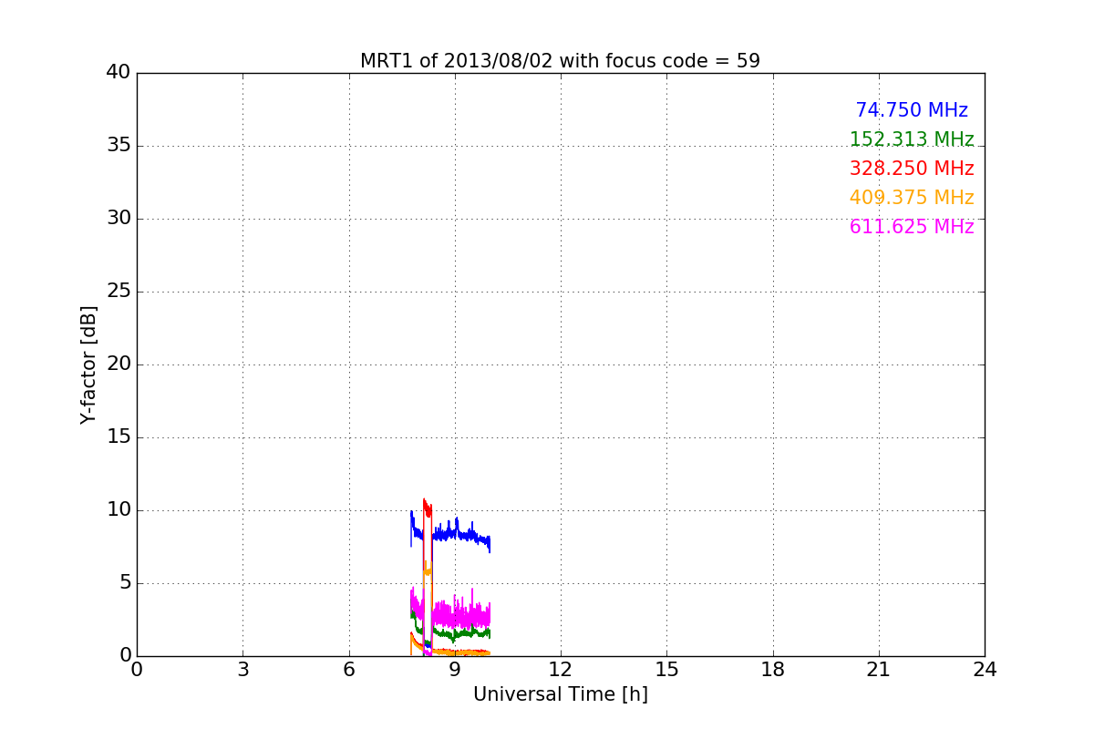The image size is (1094, 729).
Task: Click the red 328.250 MHz spike
Action: tap(428, 508)
